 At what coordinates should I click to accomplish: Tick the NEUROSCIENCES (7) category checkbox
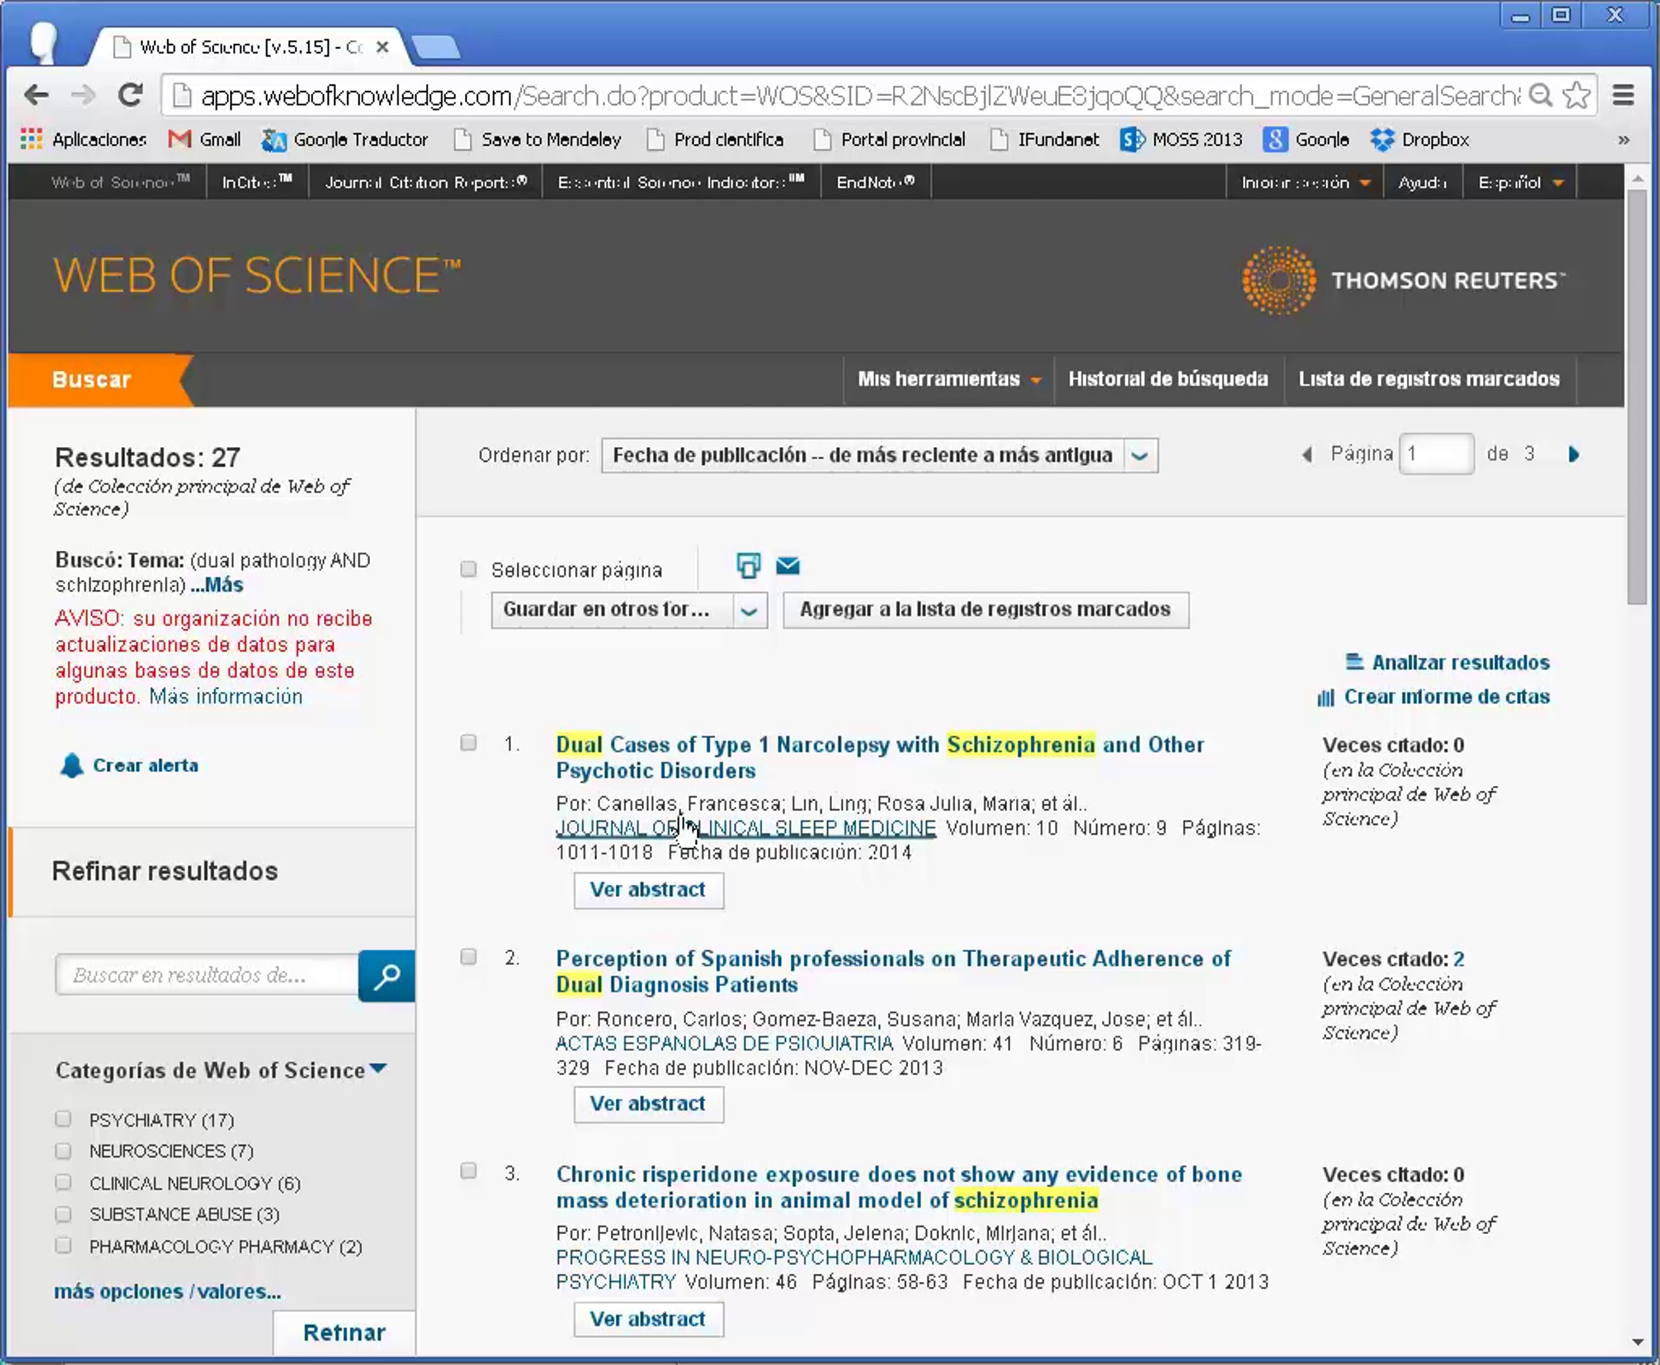pos(64,1151)
